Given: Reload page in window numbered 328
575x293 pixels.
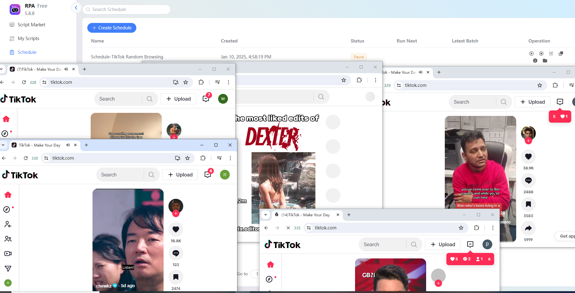Looking at the screenshot, I should [24, 82].
